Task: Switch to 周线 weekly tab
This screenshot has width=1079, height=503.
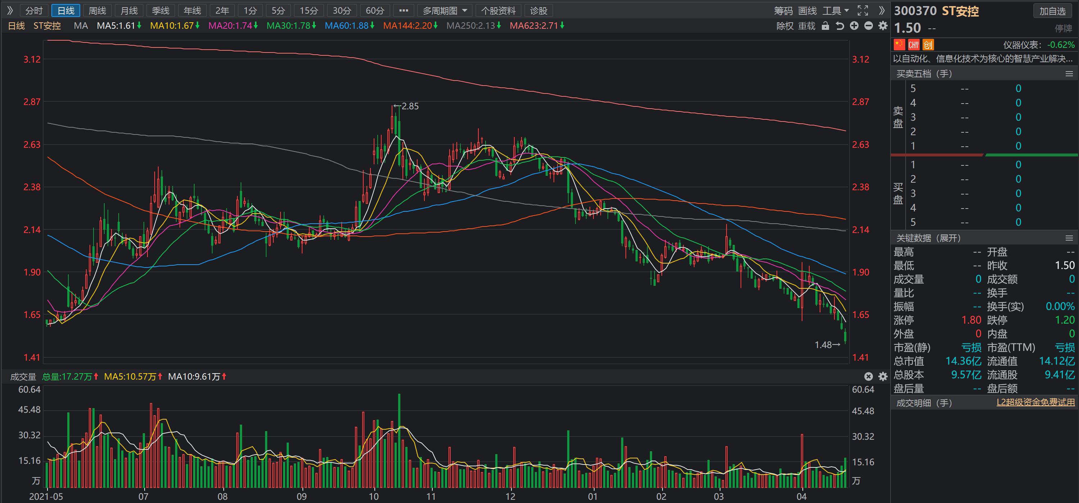Action: coord(97,10)
